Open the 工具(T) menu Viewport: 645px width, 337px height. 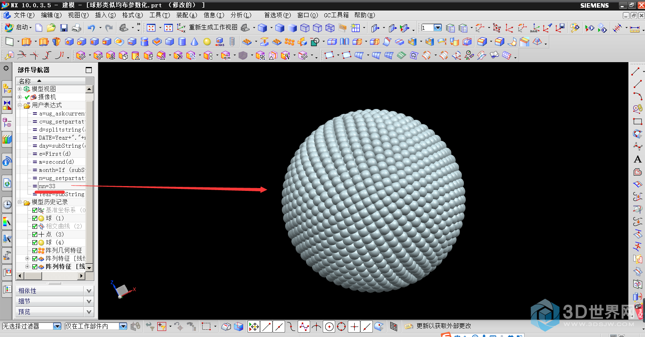coord(159,15)
